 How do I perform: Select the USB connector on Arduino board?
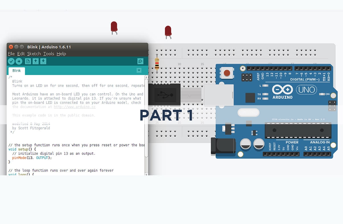click(x=219, y=95)
